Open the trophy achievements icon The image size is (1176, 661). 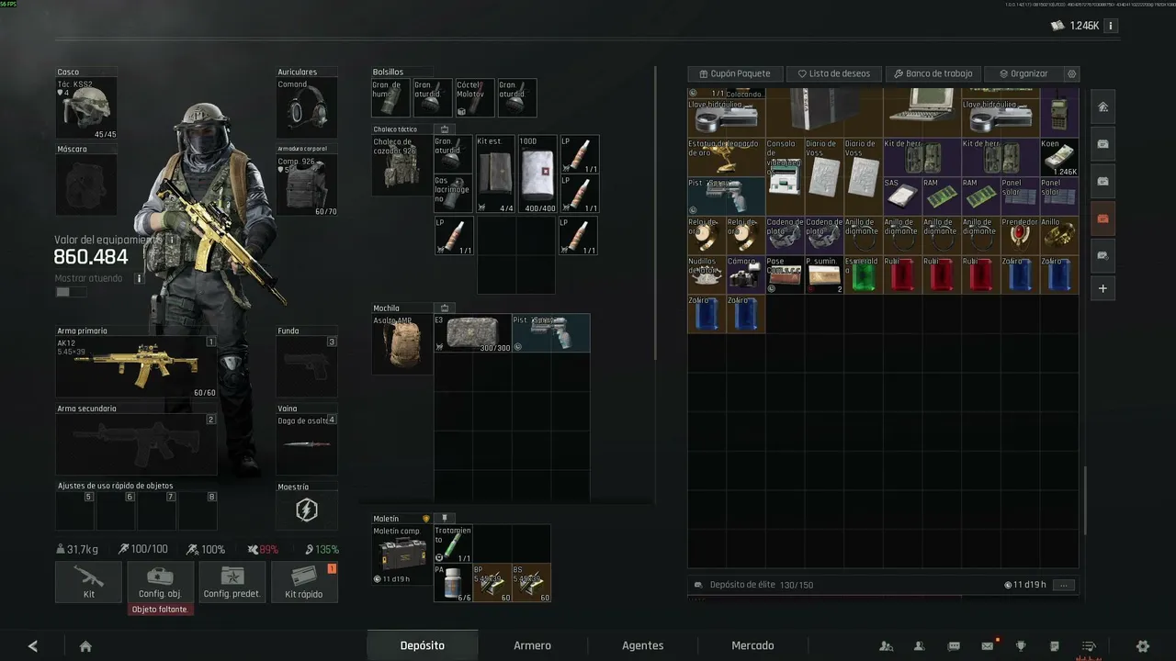click(x=1021, y=646)
